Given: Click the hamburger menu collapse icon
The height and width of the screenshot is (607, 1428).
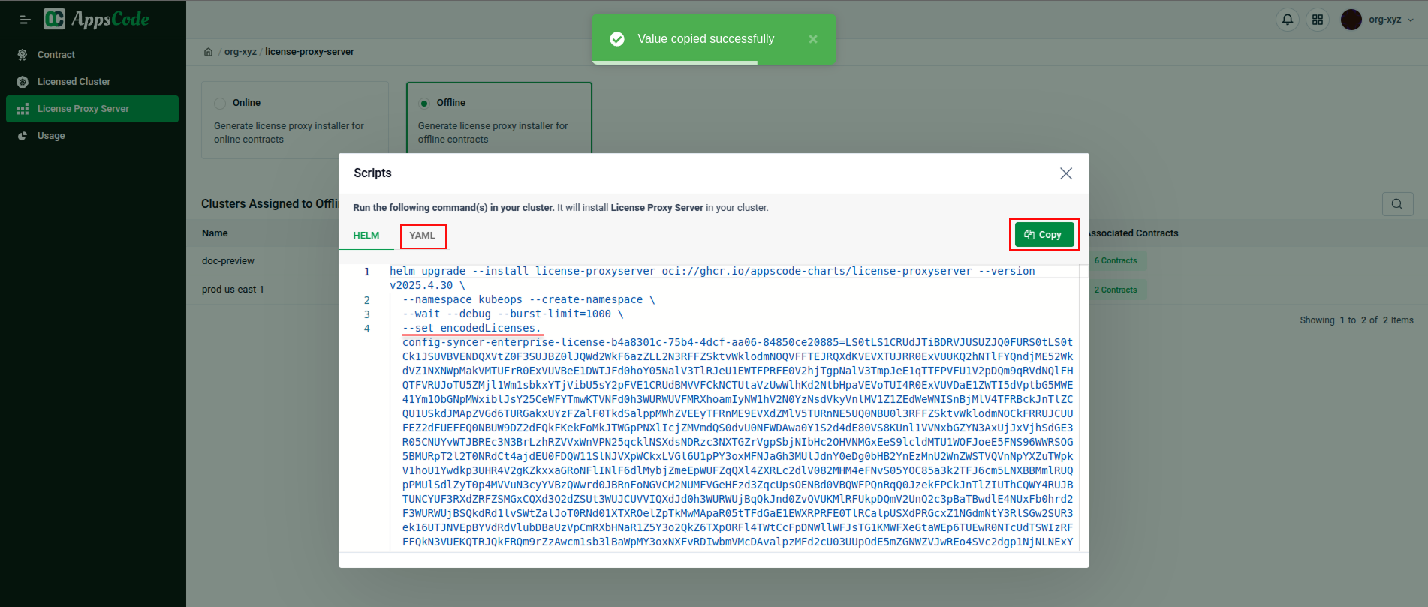Looking at the screenshot, I should tap(25, 20).
